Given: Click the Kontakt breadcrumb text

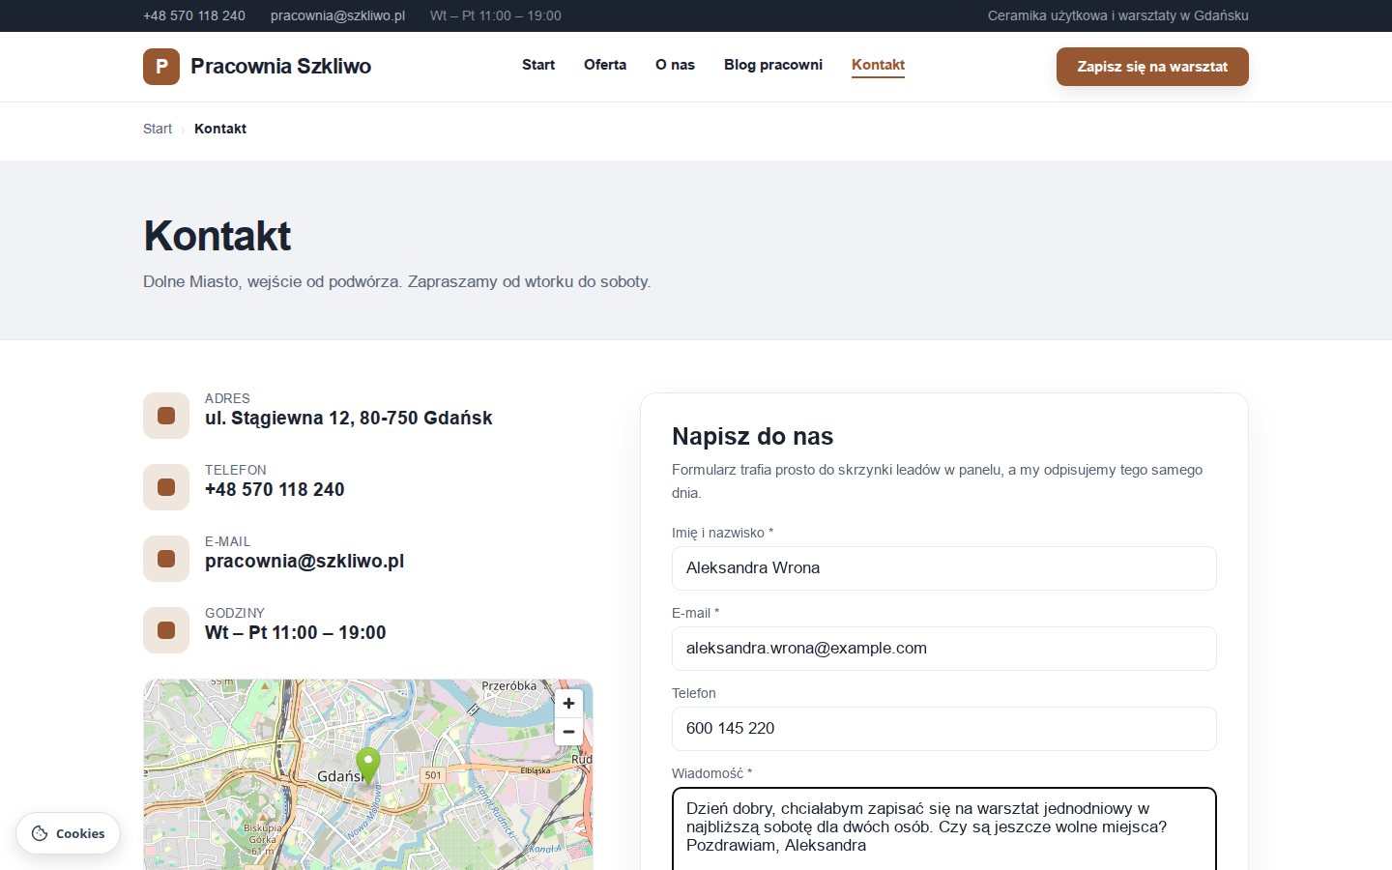Looking at the screenshot, I should (x=220, y=129).
